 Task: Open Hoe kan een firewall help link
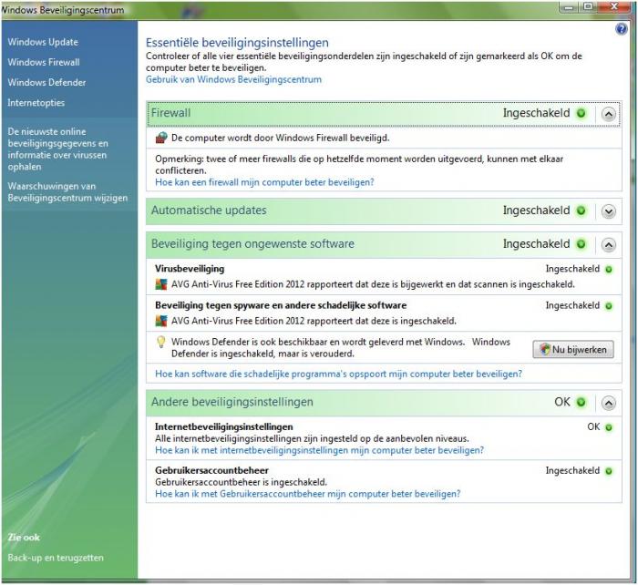(264, 182)
